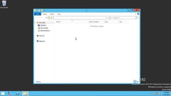Sort by the Type column header
Screen dimensions: 171x96
tap(111, 22)
